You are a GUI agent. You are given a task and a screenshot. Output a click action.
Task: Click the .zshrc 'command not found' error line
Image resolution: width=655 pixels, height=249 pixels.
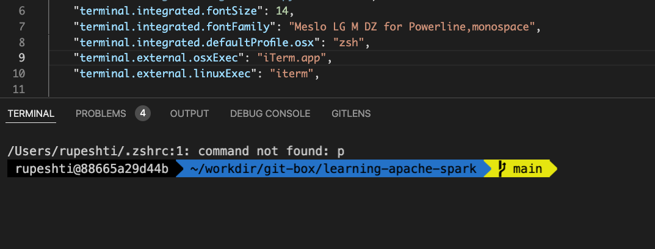tap(181, 150)
